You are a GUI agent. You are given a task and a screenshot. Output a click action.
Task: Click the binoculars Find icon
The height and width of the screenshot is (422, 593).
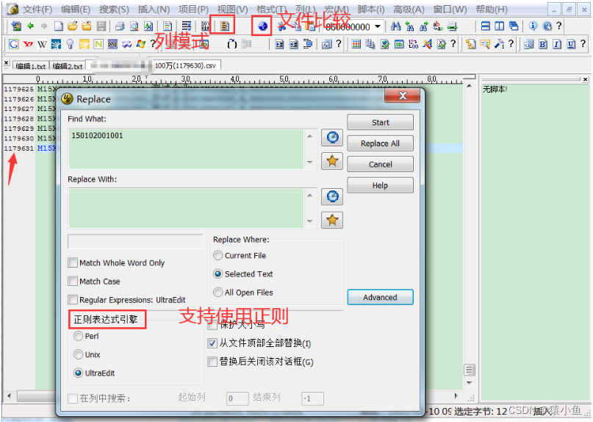coord(395,26)
